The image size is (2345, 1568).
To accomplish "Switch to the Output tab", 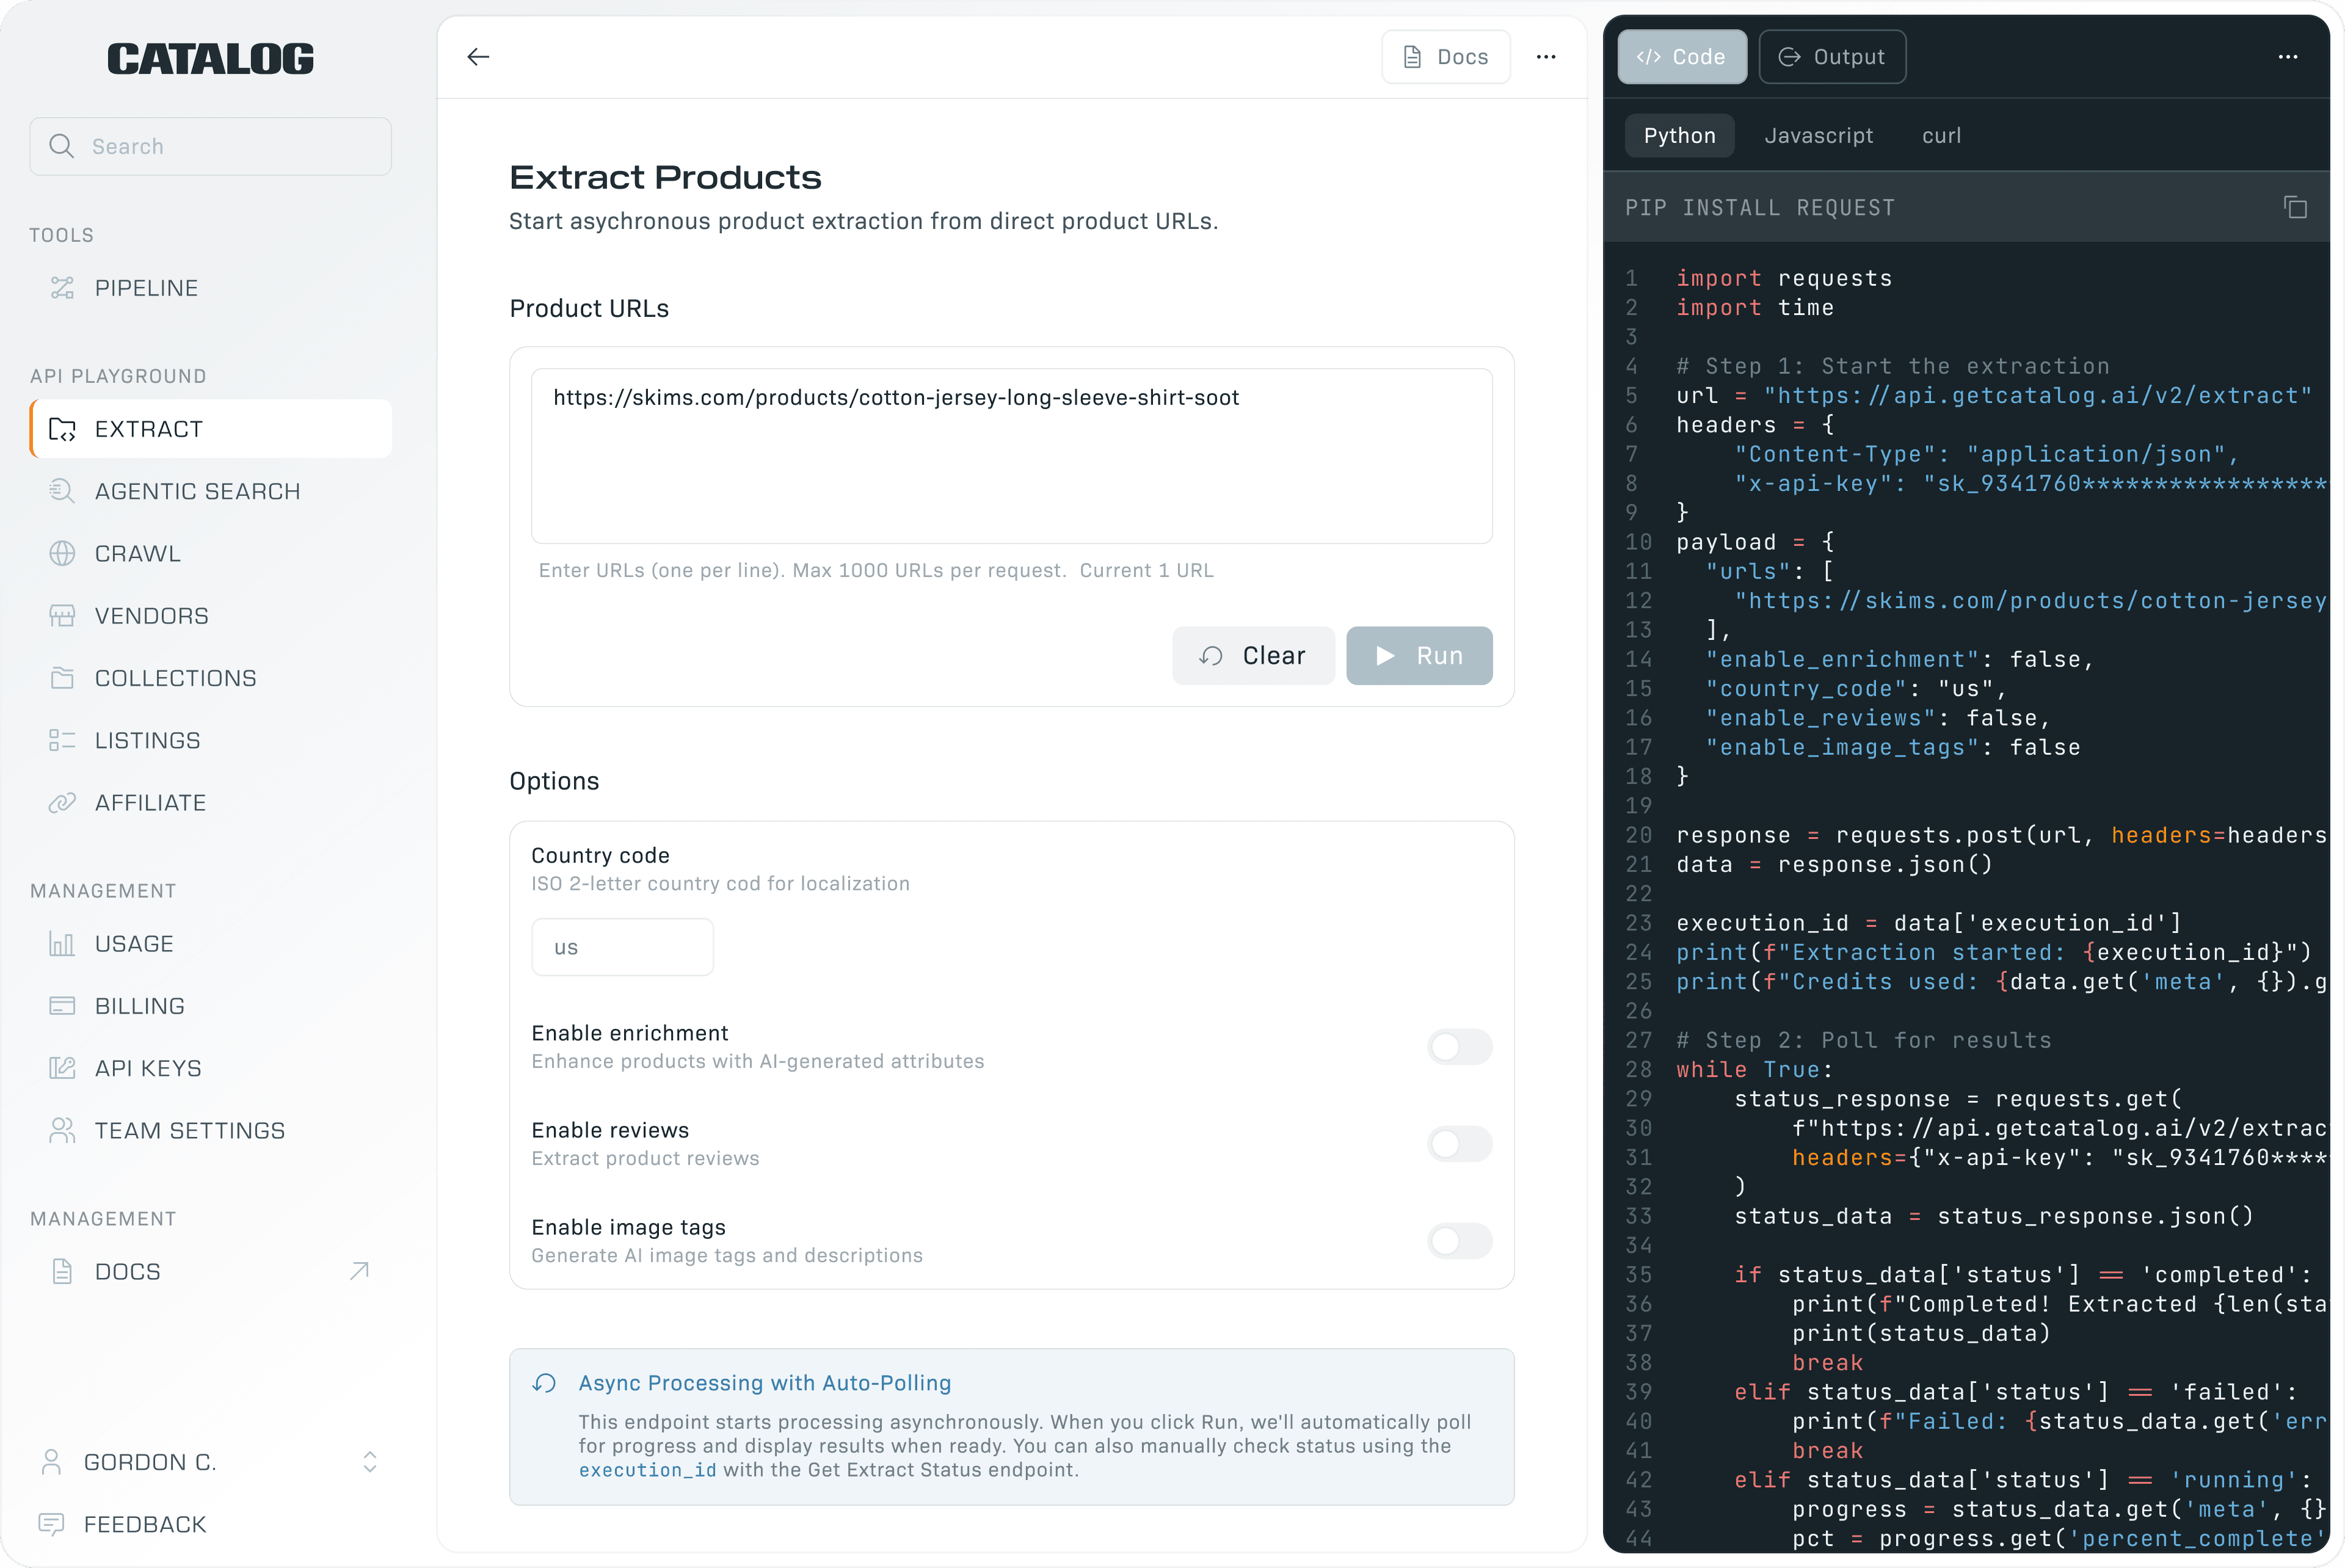I will pos(1832,57).
